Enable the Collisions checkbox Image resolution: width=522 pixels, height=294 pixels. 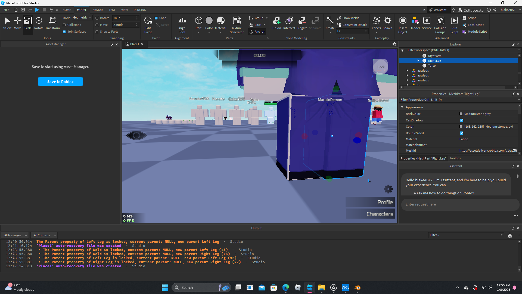[x=64, y=25]
